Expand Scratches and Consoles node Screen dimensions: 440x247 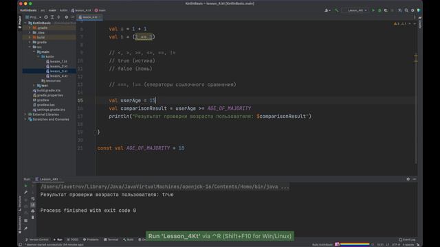click(25, 119)
